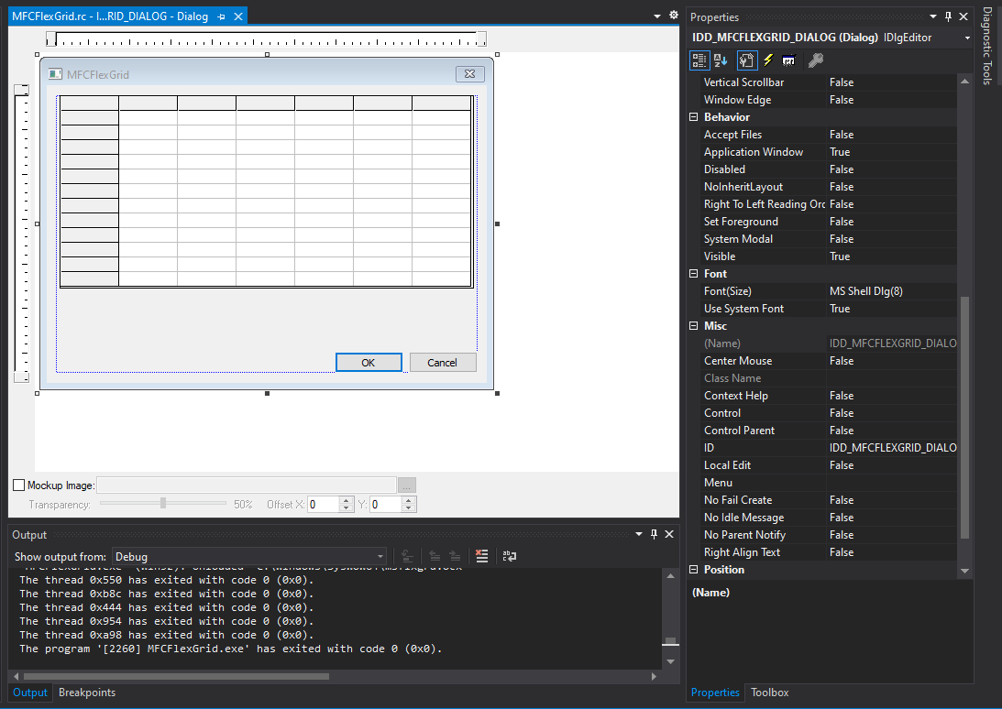Enable the Mockup Image checkbox
The height and width of the screenshot is (709, 1002).
[19, 485]
